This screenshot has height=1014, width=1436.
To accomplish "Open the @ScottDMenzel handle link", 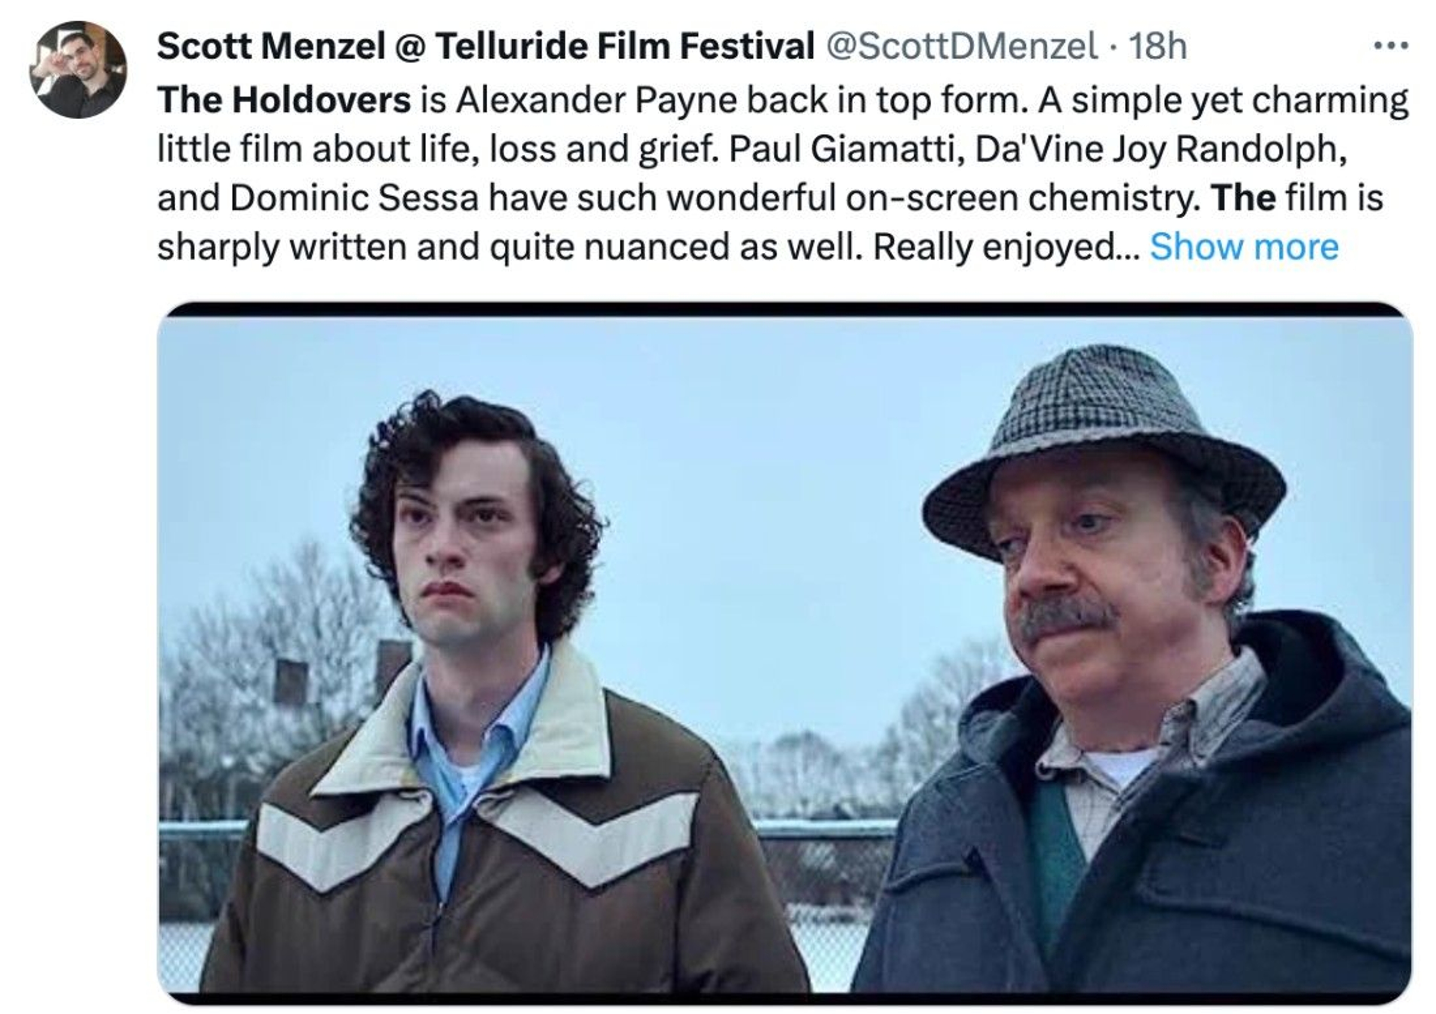I will 963,46.
